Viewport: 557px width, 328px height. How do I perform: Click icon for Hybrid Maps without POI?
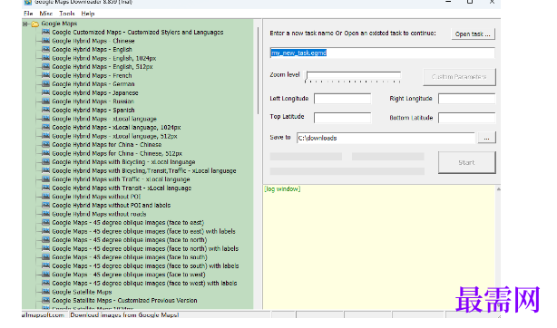(x=45, y=197)
